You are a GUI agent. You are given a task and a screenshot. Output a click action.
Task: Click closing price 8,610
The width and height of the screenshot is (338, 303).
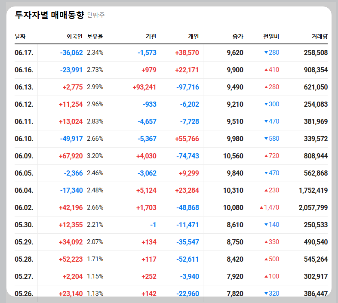coord(235,225)
